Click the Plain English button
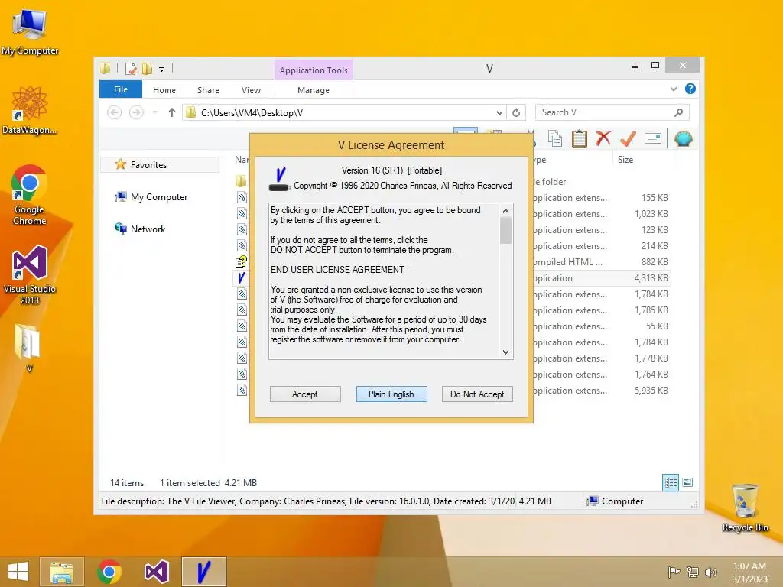 [391, 394]
